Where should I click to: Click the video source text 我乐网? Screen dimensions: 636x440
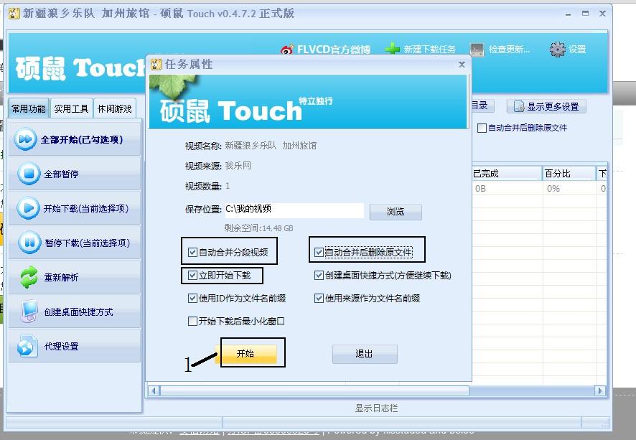coord(238,166)
